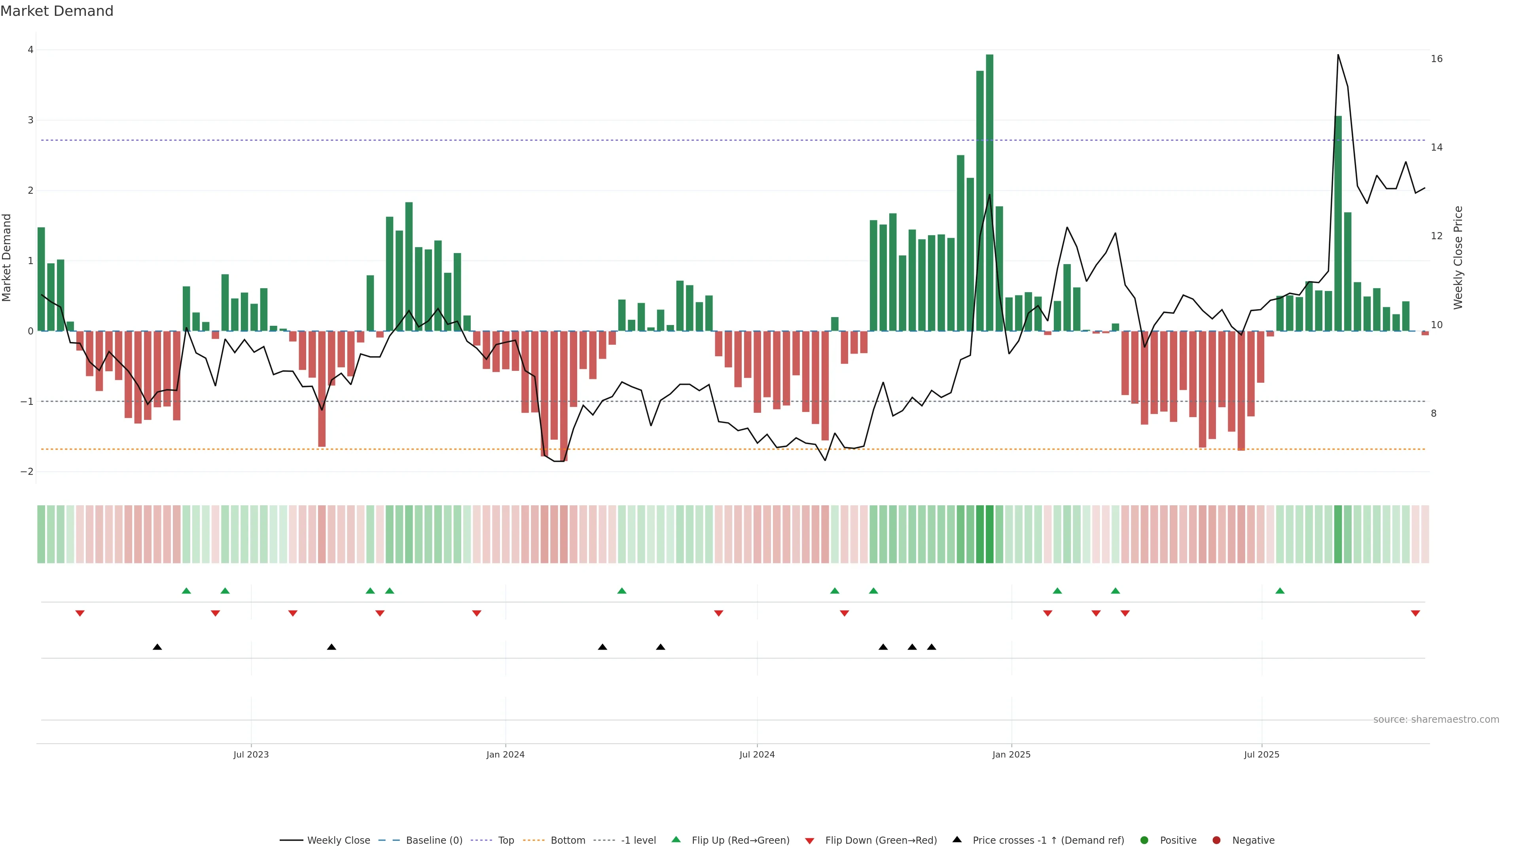Image resolution: width=1519 pixels, height=854 pixels.
Task: Click the Jul 2023 axis label
Action: point(251,754)
